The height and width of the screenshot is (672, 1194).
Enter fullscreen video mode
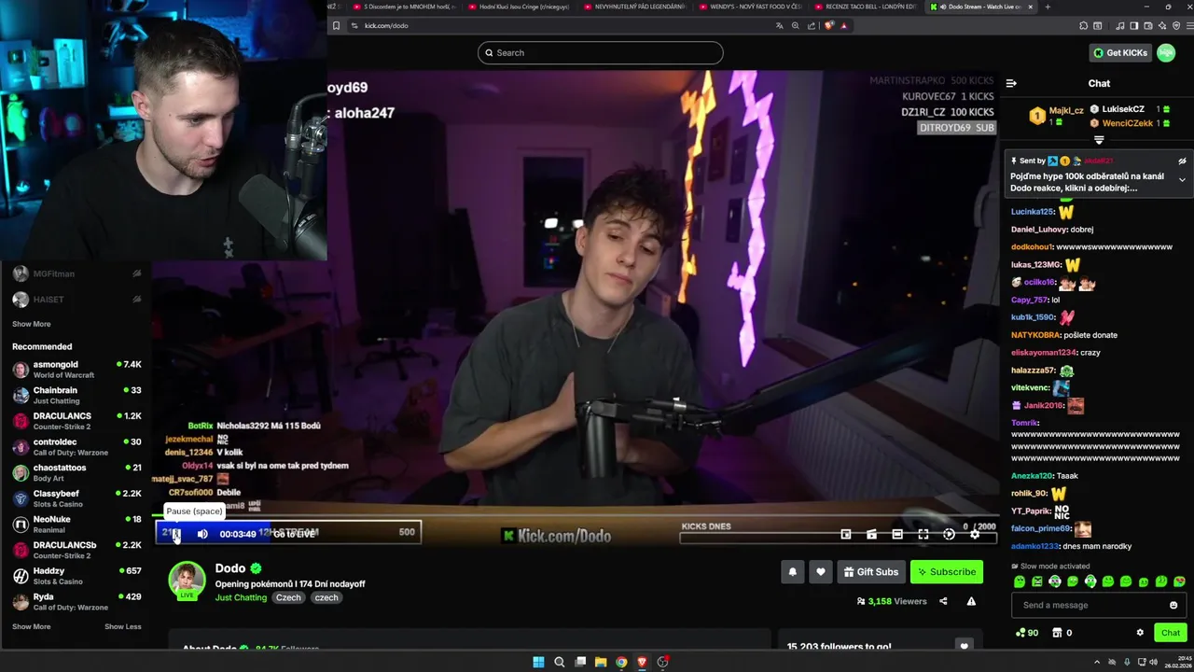923,534
